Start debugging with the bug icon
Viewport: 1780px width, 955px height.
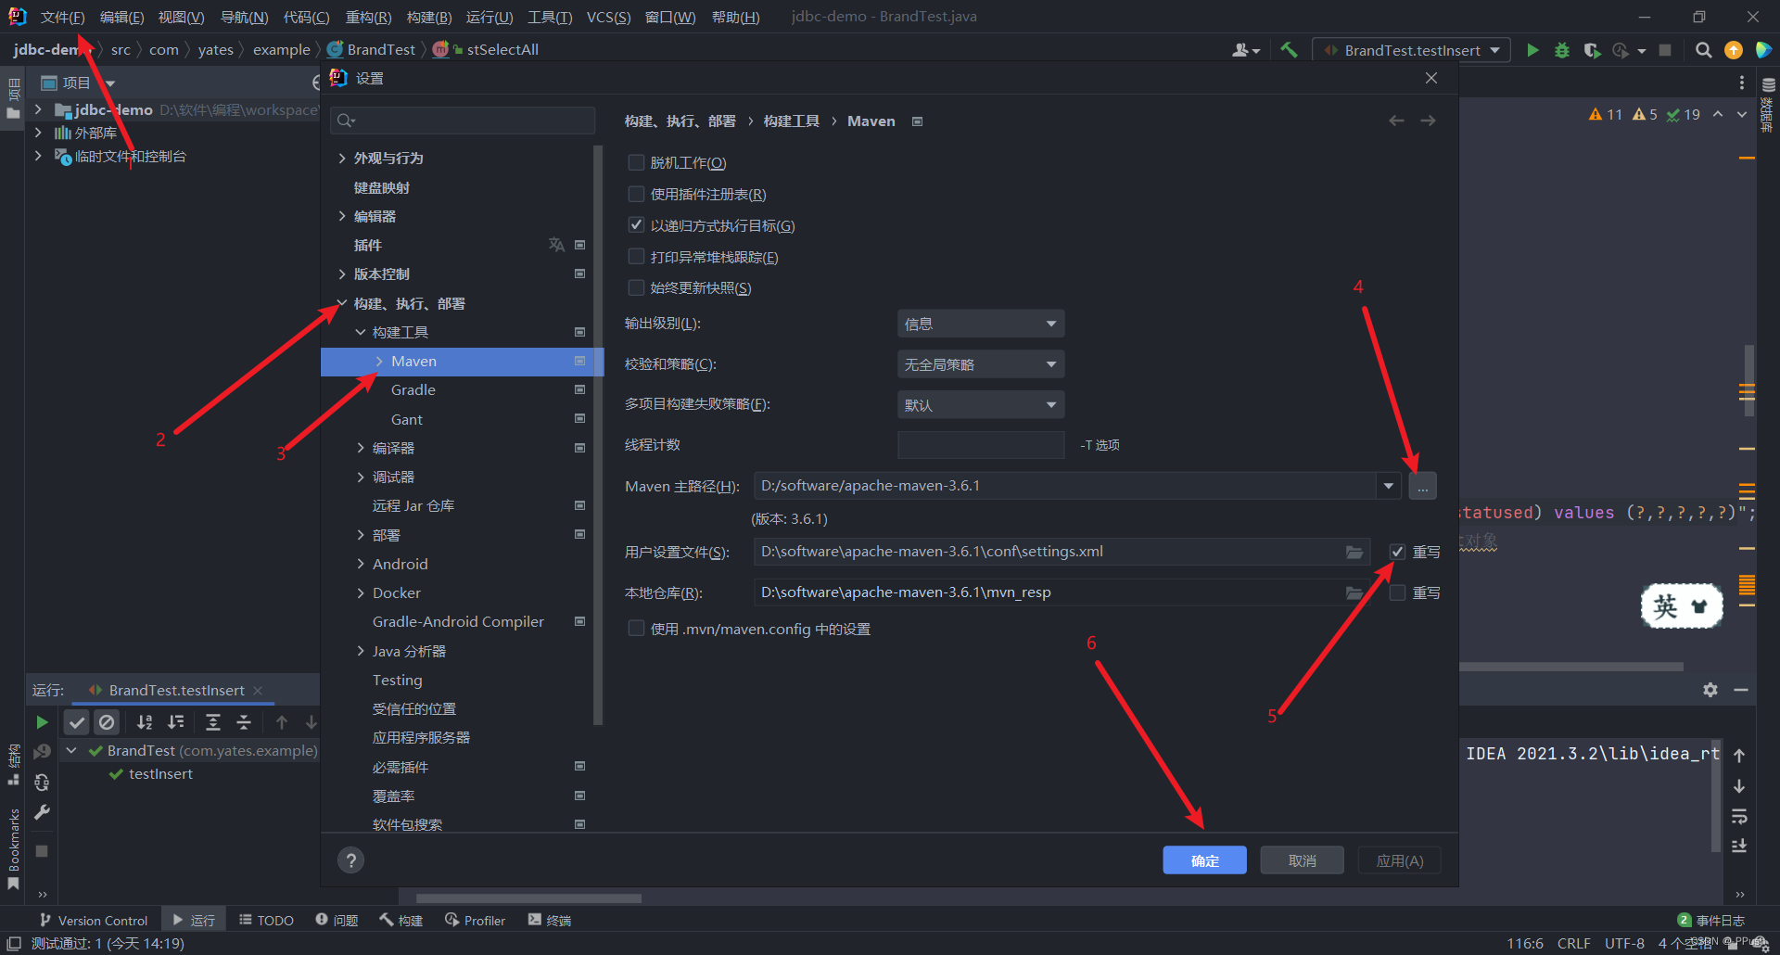1562,50
